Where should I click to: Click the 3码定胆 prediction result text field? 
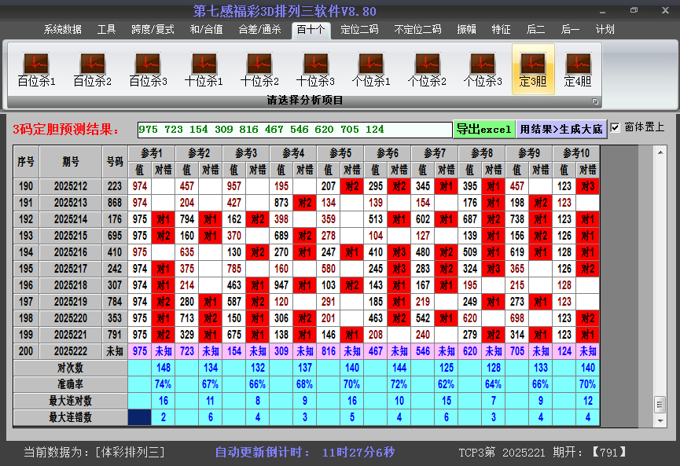294,130
